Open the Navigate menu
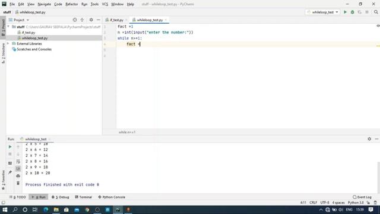This screenshot has width=380, height=214. [x=45, y=4]
